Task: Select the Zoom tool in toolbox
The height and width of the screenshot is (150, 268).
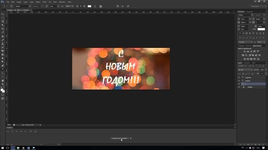Action: (3, 84)
